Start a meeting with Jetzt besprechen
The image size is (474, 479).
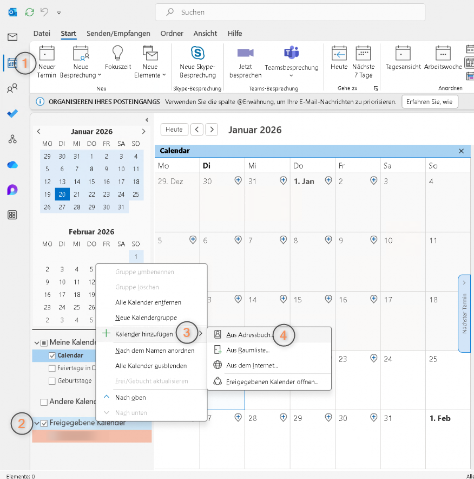click(245, 62)
